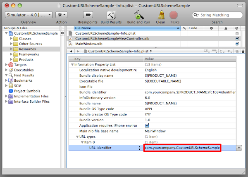
Task: Open Build Results hammer icon
Action: click(111, 15)
